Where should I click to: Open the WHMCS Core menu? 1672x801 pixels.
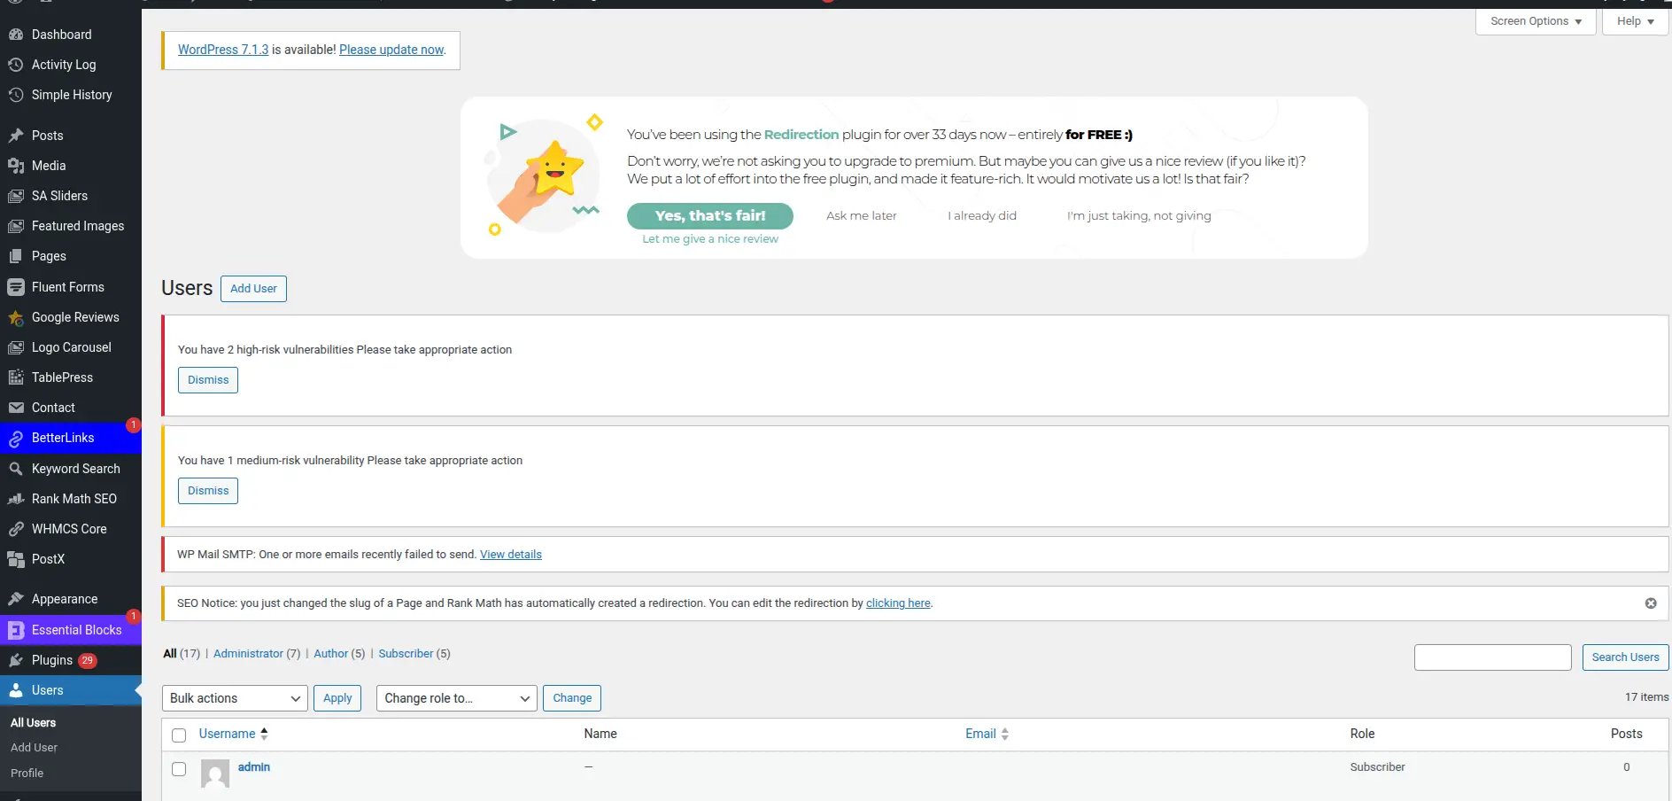pyautogui.click(x=71, y=529)
